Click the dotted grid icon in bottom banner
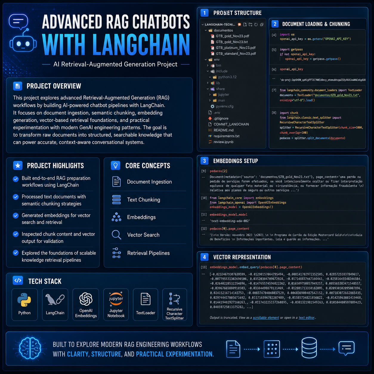 tap(272, 349)
